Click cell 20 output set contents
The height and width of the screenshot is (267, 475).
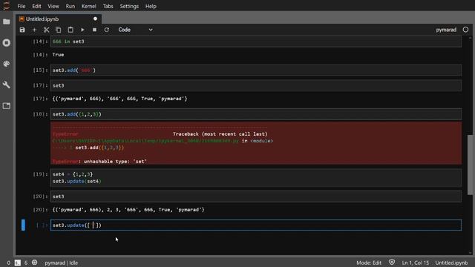pyautogui.click(x=128, y=209)
